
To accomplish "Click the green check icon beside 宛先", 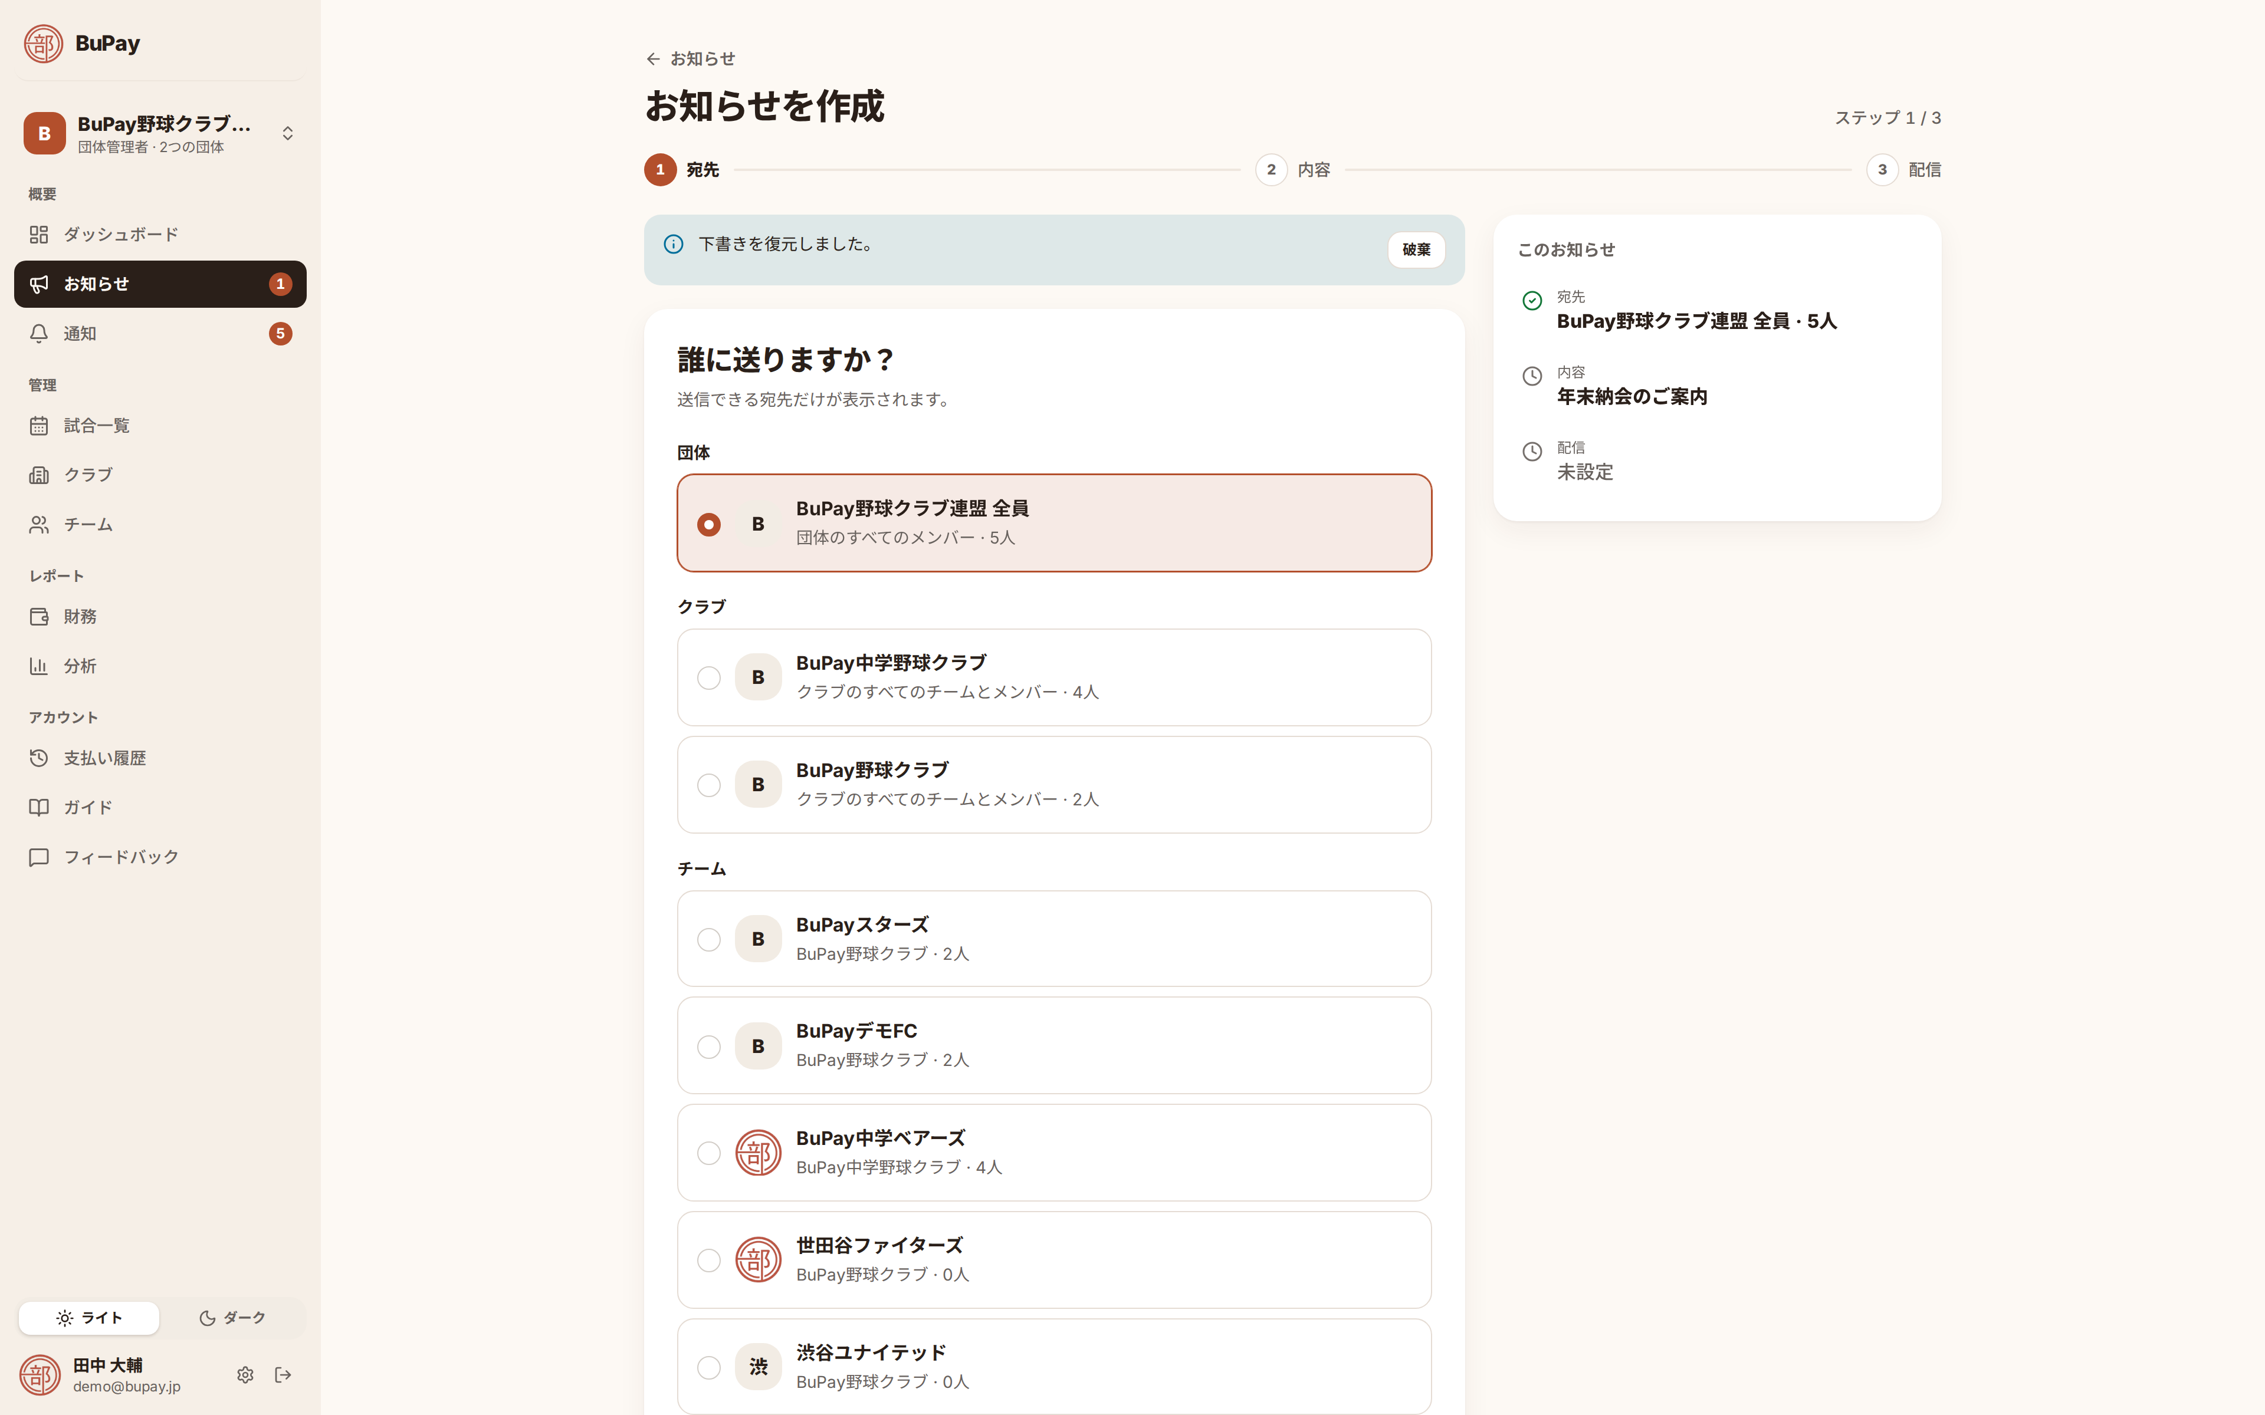I will point(1532,301).
